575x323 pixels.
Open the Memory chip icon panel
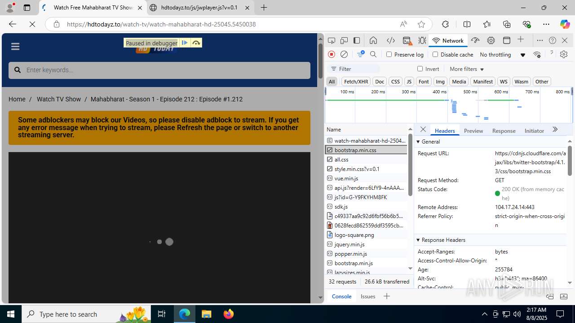tap(491, 40)
